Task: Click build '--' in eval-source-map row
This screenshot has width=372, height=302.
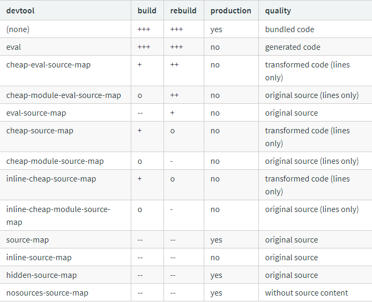Action: pyautogui.click(x=140, y=113)
